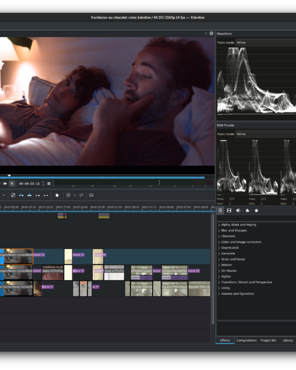Click the Scene 18 marker label
Image resolution: width=296 pixels, height=370 pixels.
[100, 255]
